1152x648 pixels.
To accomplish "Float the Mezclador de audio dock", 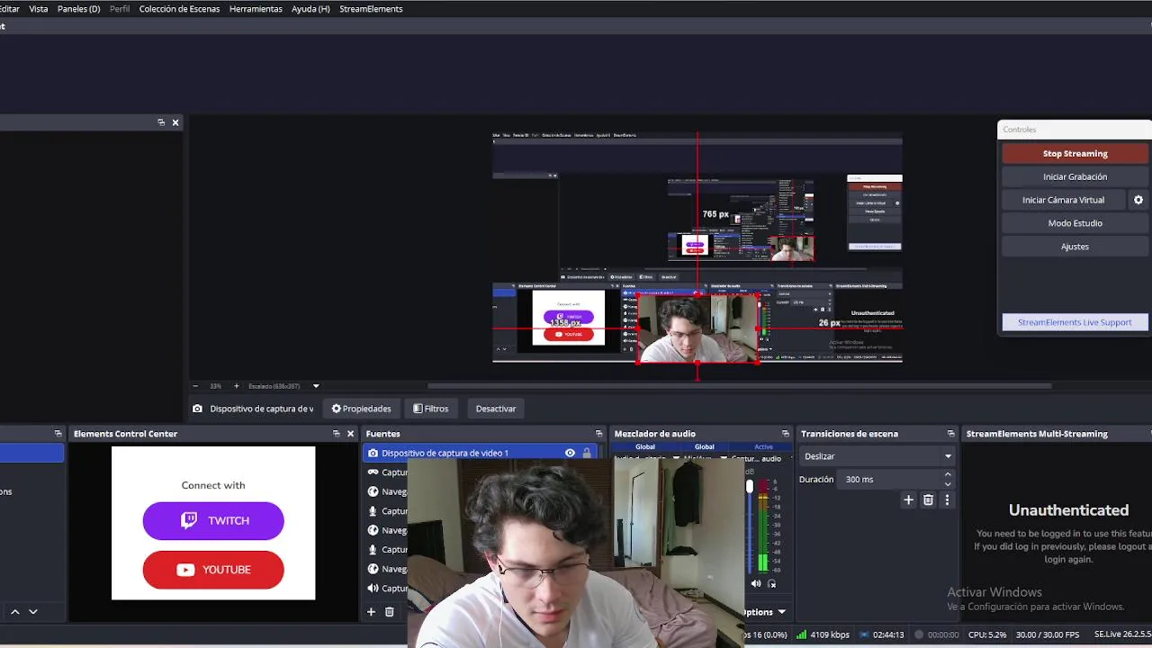I will [786, 434].
